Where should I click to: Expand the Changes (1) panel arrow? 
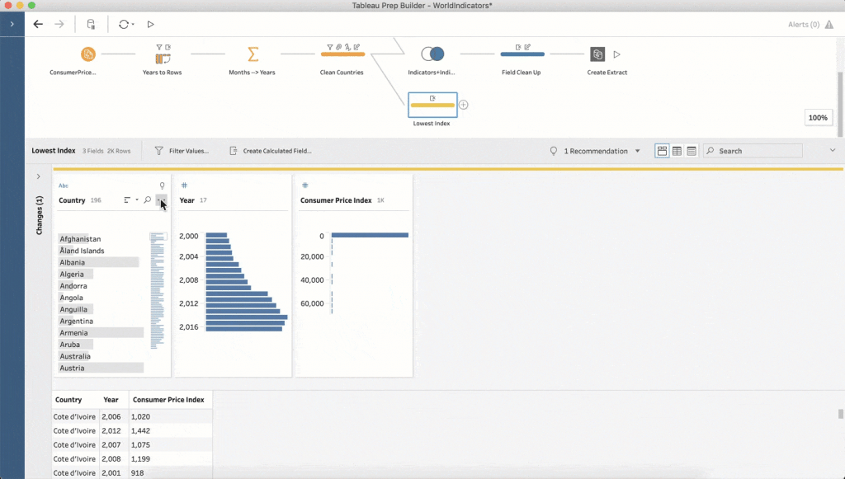(38, 176)
